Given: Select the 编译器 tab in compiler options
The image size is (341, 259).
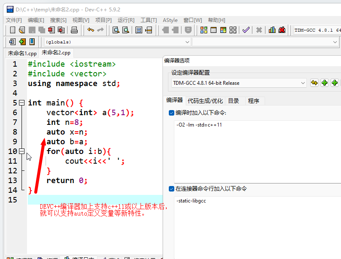Looking at the screenshot, I should pos(174,100).
